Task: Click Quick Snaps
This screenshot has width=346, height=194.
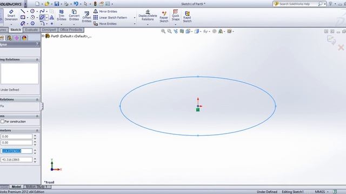Action: 175,15
